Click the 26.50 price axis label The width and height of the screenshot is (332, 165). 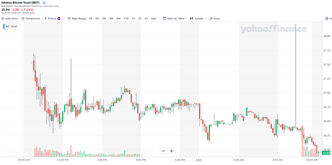[x=326, y=121]
